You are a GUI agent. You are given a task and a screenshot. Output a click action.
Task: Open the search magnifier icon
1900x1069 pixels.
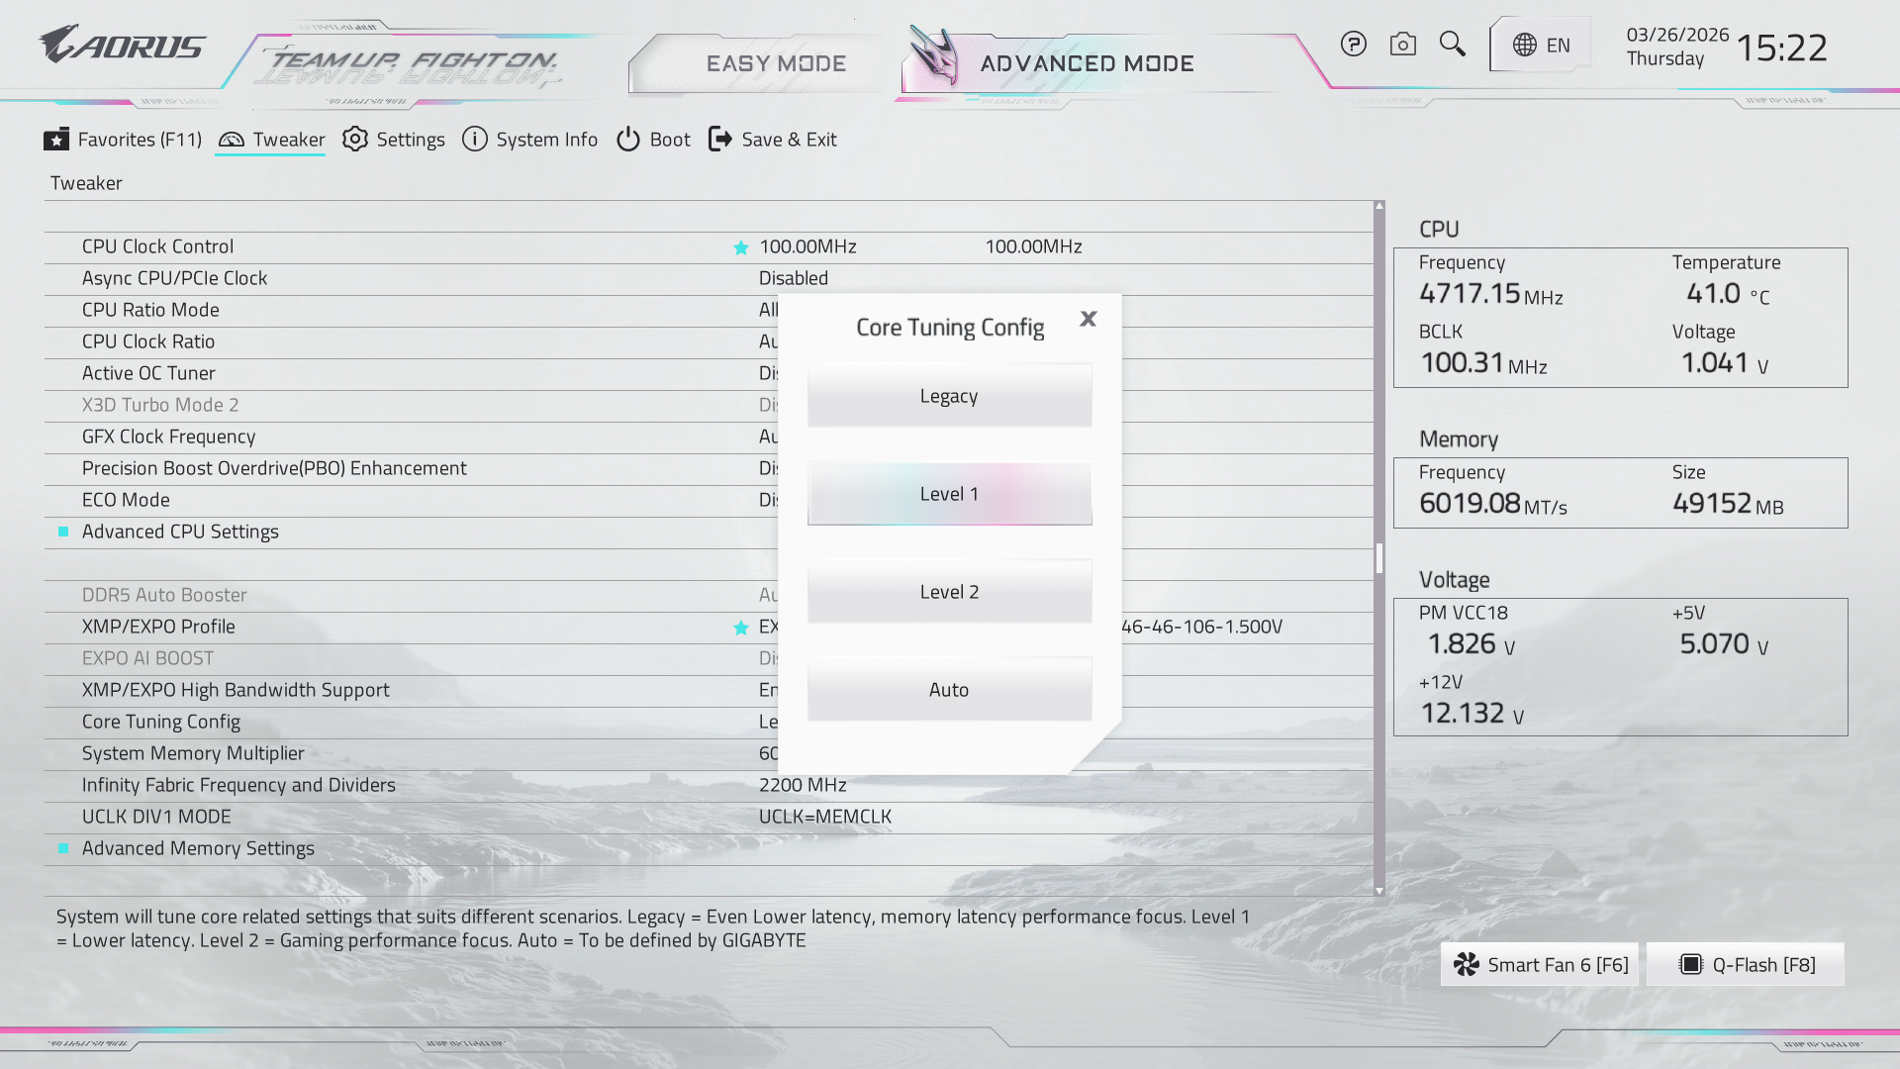[1452, 45]
